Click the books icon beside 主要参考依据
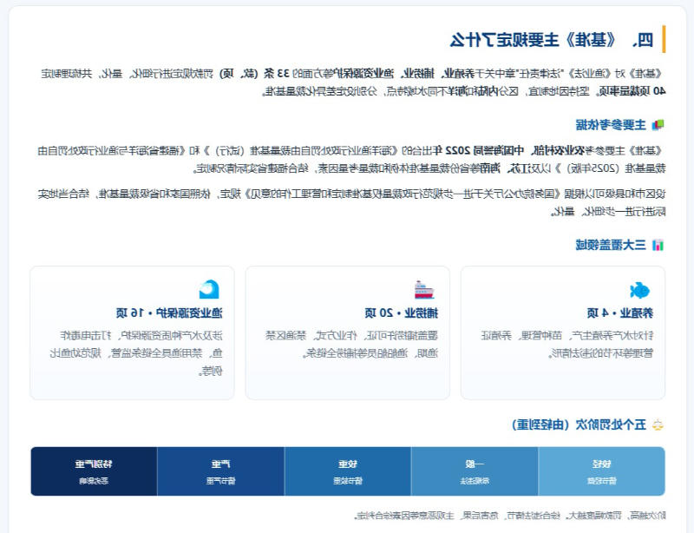Viewport: 694px width, 533px height. 658,125
